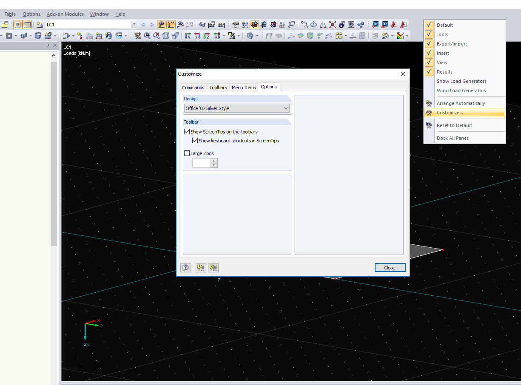Click the previous load case arrow
The height and width of the screenshot is (385, 521).
point(144,25)
